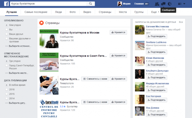Open Евгения Местникова profile link

157,26
